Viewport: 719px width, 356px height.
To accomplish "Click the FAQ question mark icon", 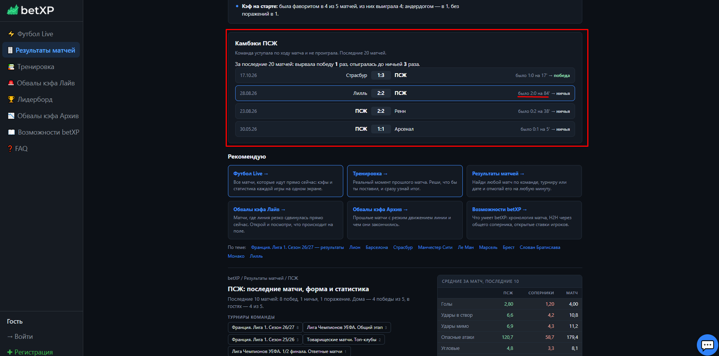I will 10,149.
